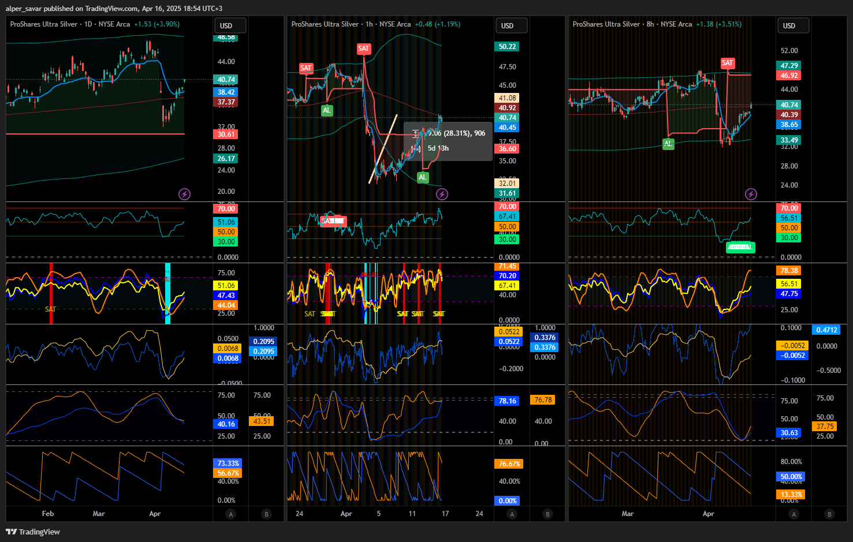The height and width of the screenshot is (542, 853).
Task: Click the red 30.61 price label on the 1D axis
Action: (226, 134)
